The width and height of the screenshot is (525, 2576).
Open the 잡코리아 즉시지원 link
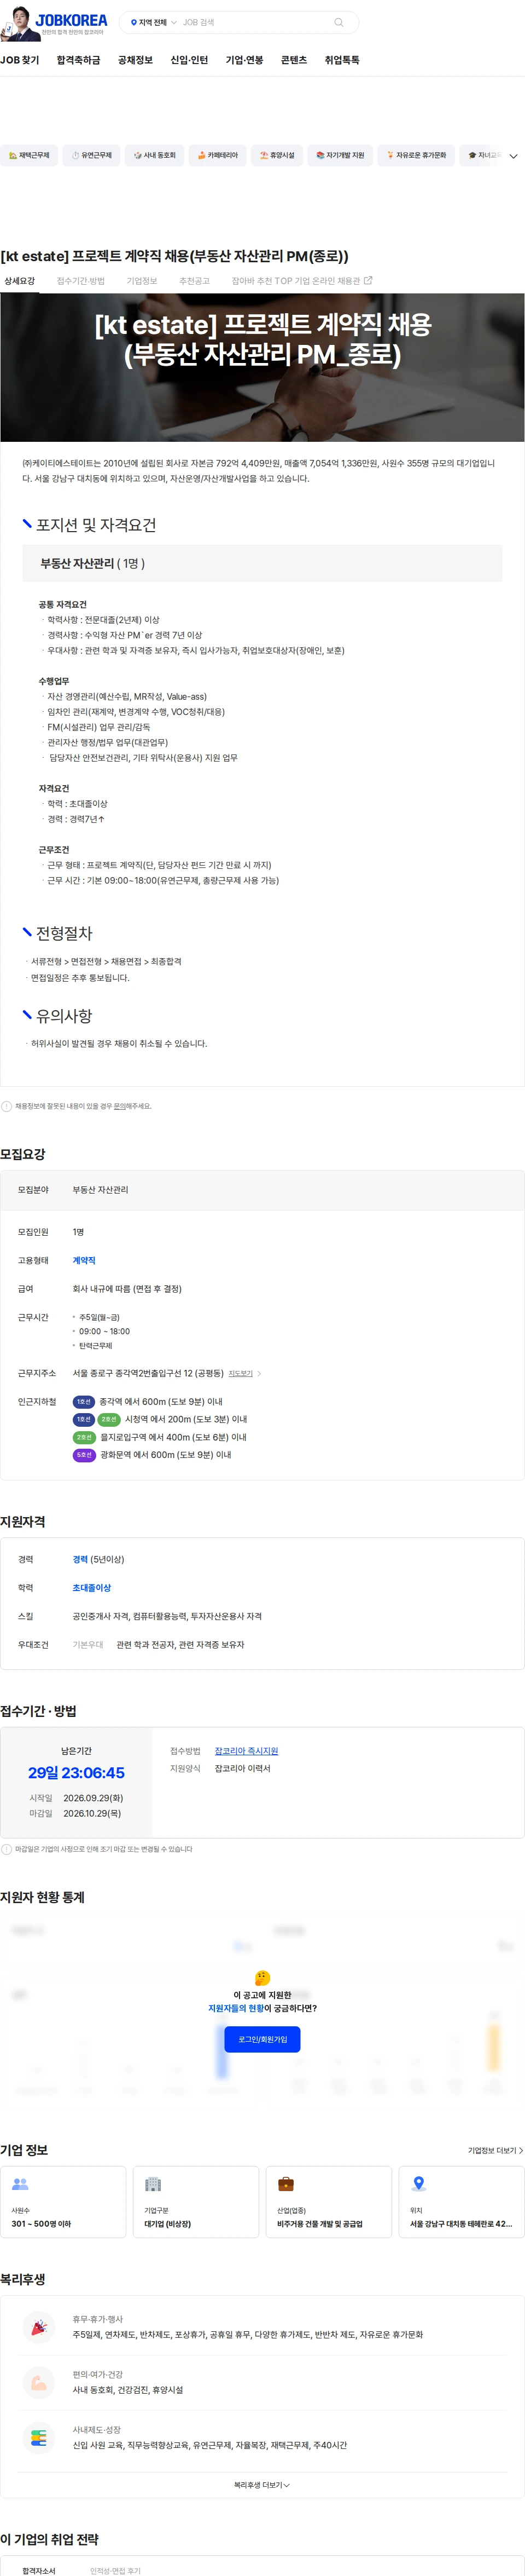(247, 1751)
